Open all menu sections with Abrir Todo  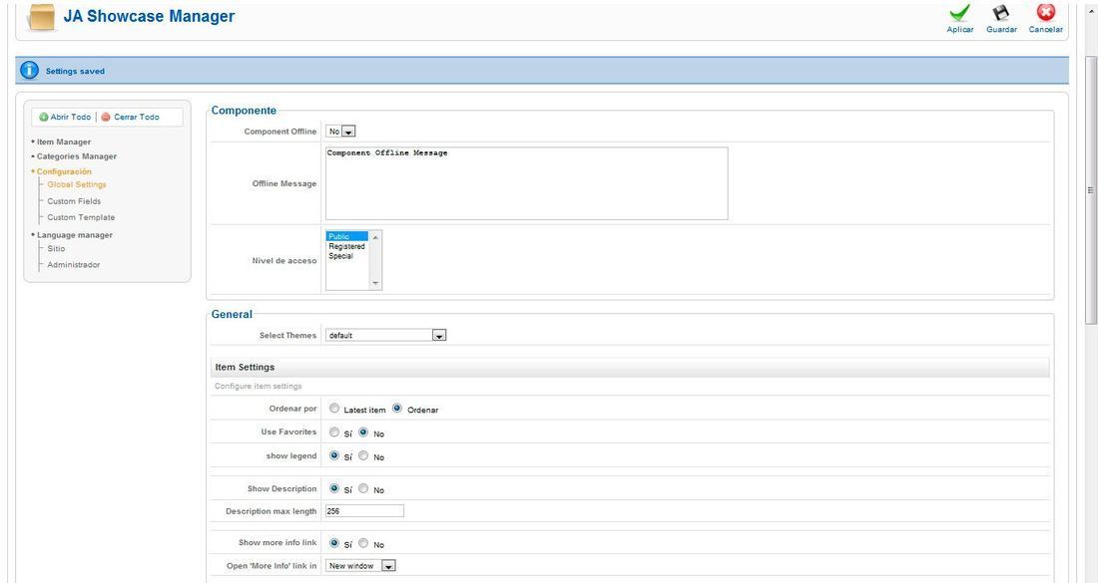tap(70, 117)
